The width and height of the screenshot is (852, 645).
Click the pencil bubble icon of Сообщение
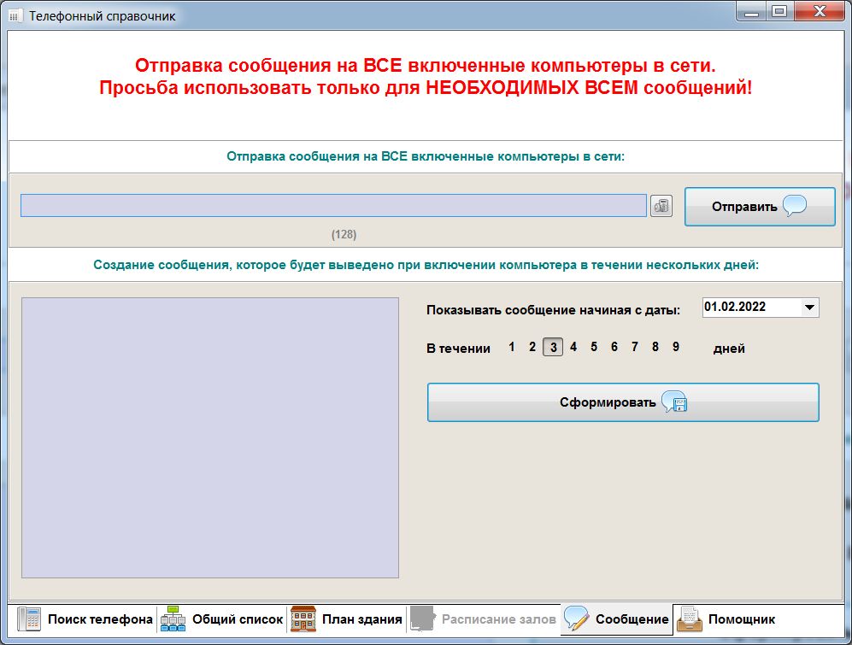coord(576,619)
